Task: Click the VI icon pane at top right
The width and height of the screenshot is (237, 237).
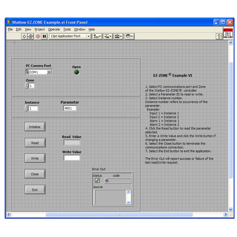Action: (x=228, y=34)
